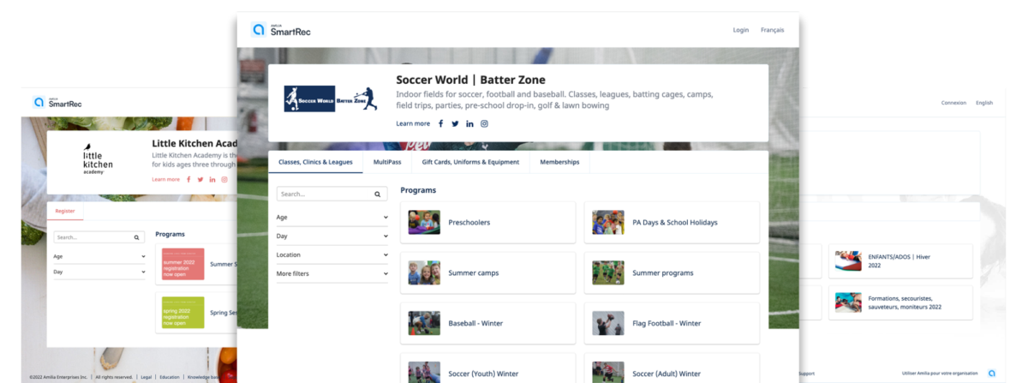The width and height of the screenshot is (1028, 383).
Task: Open Soccer World's Instagram icon link
Action: (484, 123)
